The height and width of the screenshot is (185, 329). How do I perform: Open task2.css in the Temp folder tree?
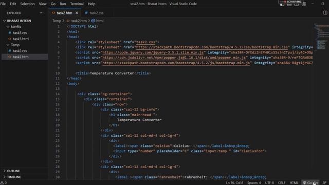[20, 51]
